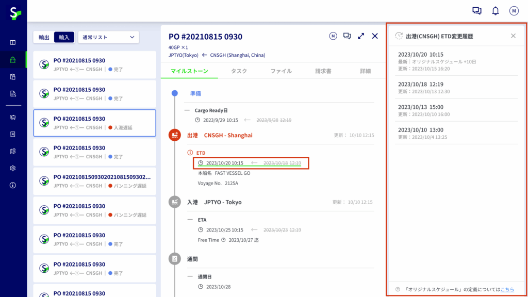Click the ETD date 2023/10/20 10:15
The width and height of the screenshot is (528, 297).
[224, 163]
